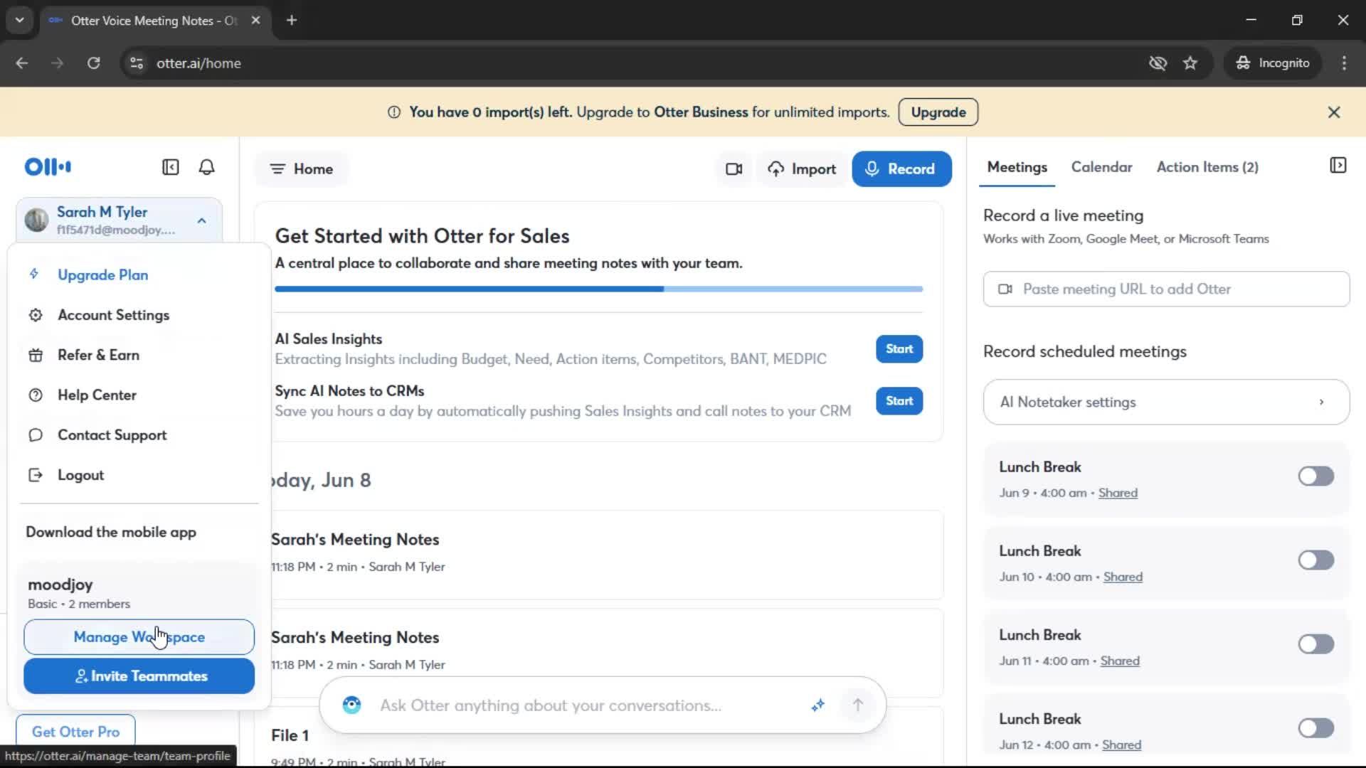Image resolution: width=1366 pixels, height=768 pixels.
Task: Start Sync AI Notes to CRMs
Action: [x=899, y=401]
